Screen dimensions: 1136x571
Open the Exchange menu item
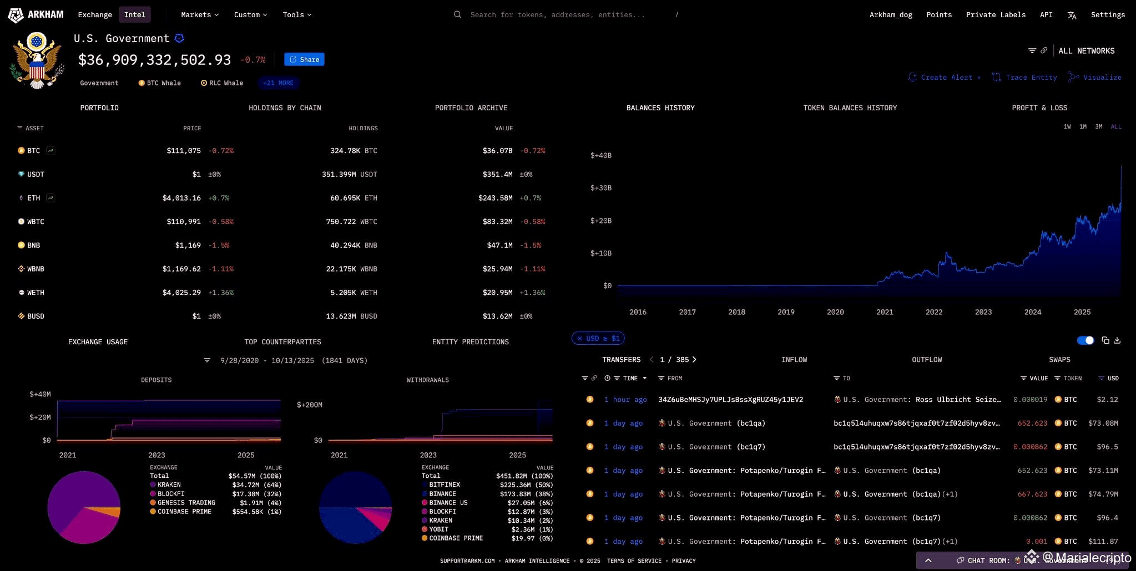tap(94, 14)
